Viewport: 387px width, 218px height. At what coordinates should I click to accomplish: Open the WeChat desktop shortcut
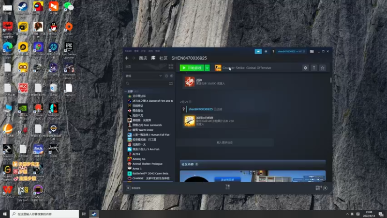(x=69, y=8)
